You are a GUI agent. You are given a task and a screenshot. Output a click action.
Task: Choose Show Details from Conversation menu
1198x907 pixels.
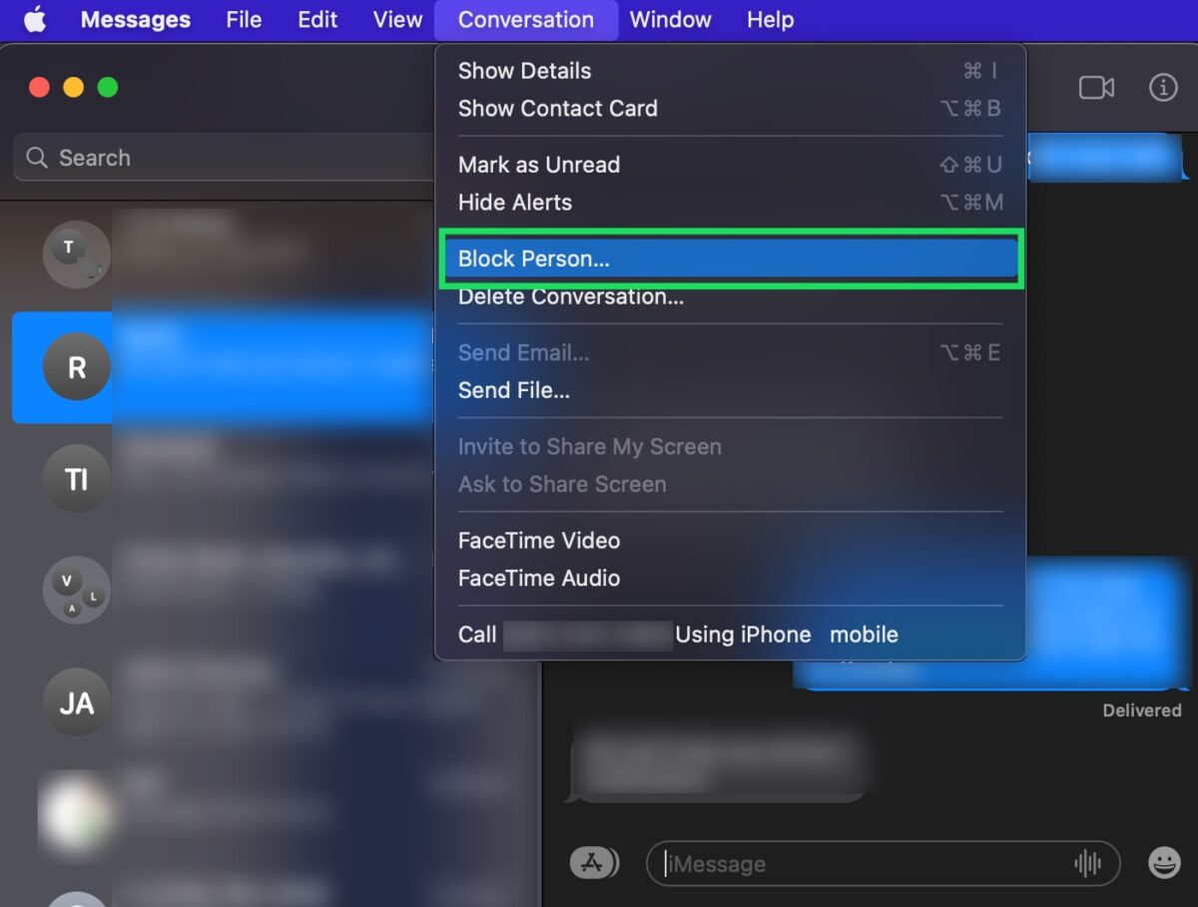coord(731,71)
